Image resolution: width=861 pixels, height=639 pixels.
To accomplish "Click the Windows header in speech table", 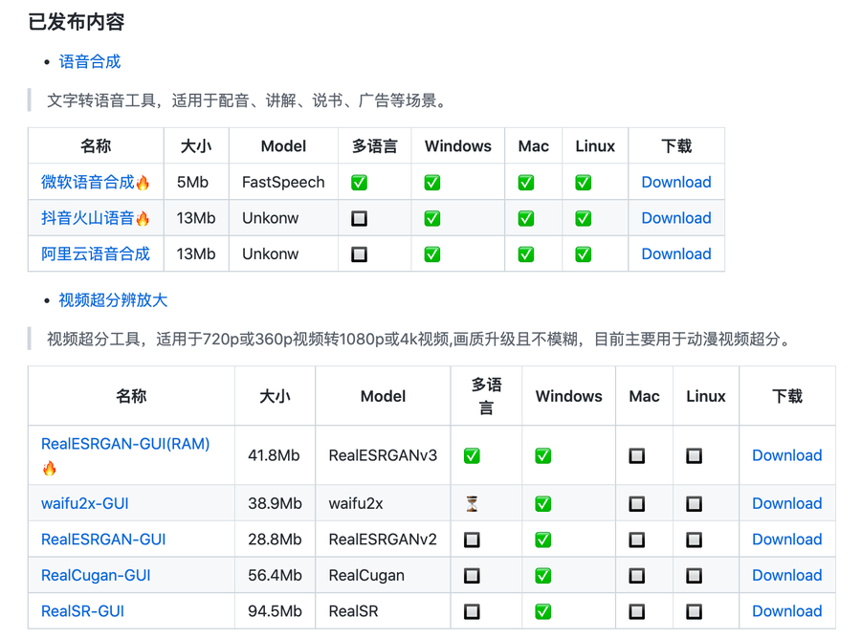I will (x=458, y=146).
